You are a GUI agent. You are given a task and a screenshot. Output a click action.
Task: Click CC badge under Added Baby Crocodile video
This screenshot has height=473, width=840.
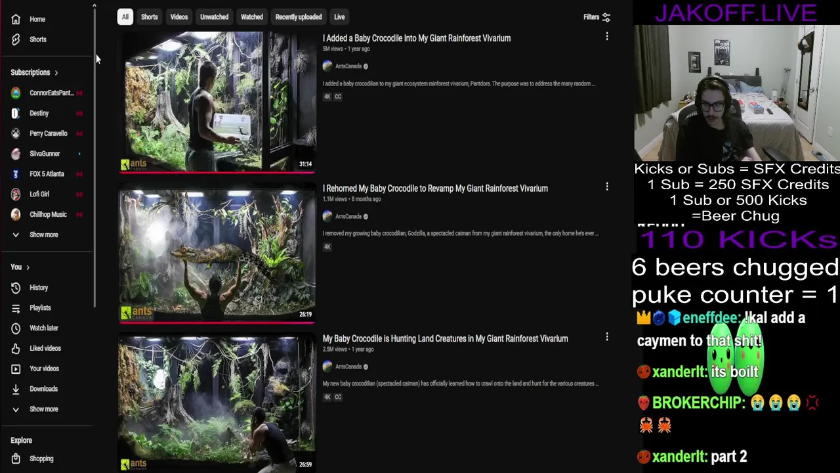coord(338,97)
